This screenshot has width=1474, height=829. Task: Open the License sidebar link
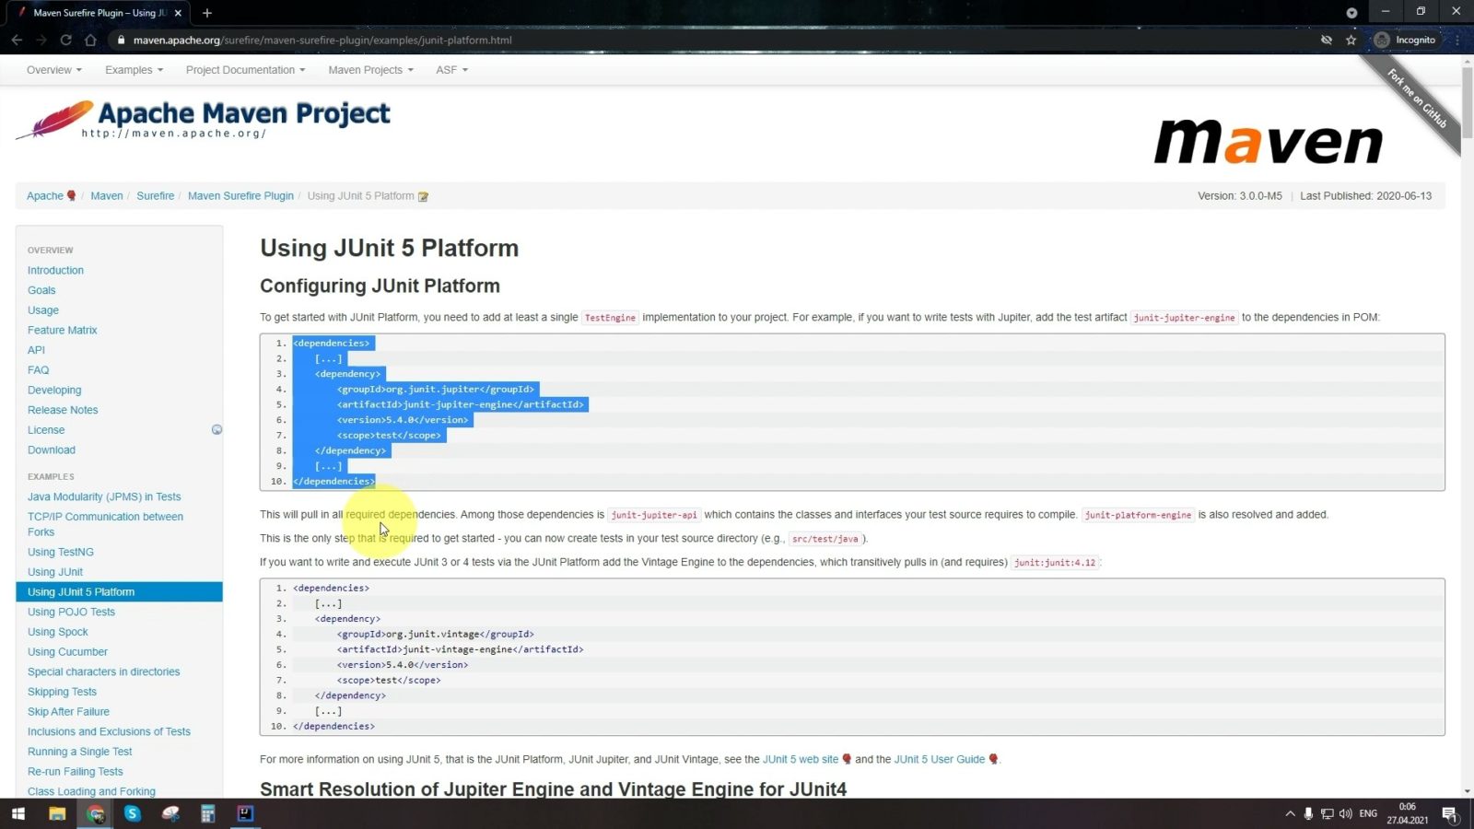tap(46, 430)
